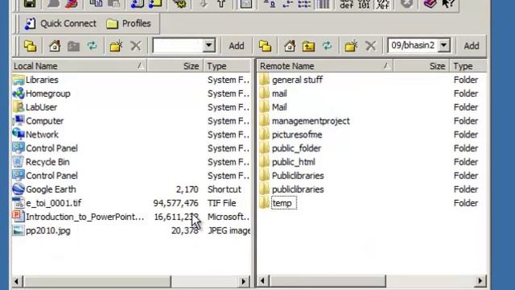Sort remote files by Size header
The width and height of the screenshot is (515, 290).
(422, 66)
